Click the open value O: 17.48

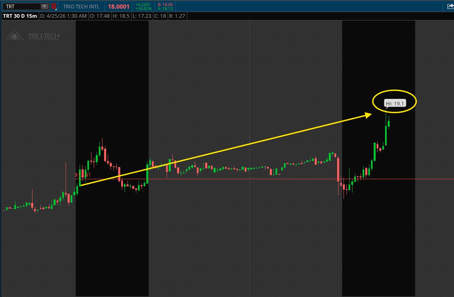pyautogui.click(x=100, y=16)
